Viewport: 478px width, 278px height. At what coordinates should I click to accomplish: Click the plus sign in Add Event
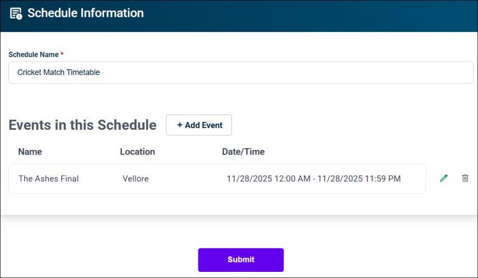coord(180,125)
